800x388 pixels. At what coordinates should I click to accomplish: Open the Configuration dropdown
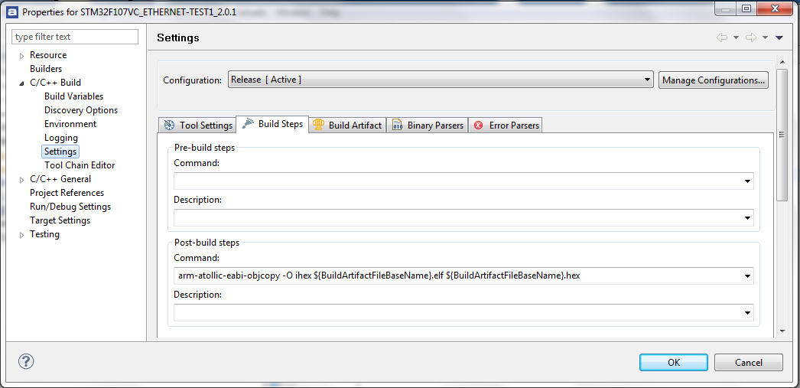(x=441, y=80)
